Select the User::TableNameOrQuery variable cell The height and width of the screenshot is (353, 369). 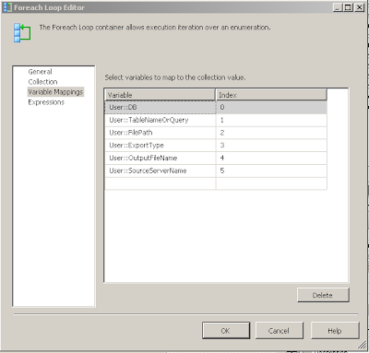pyautogui.click(x=161, y=120)
